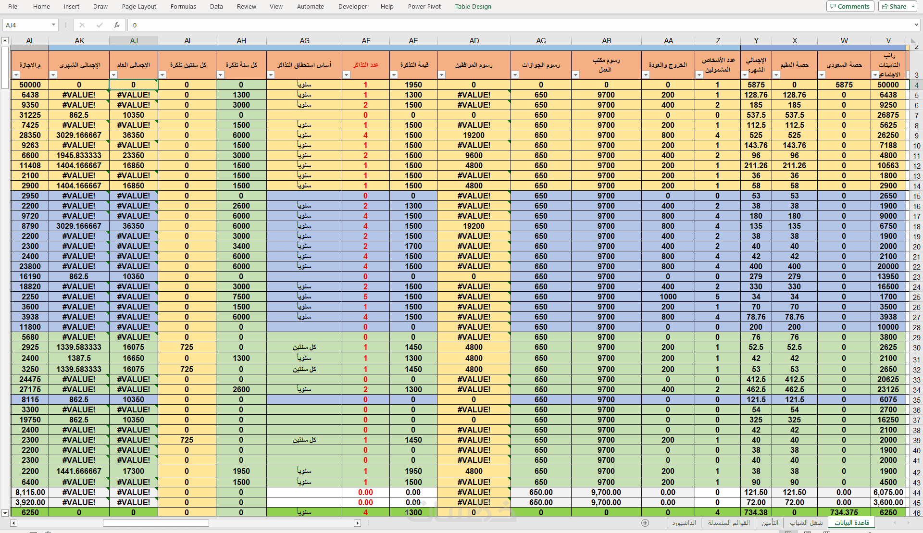Switch to the التأمين sheet tab

click(769, 523)
